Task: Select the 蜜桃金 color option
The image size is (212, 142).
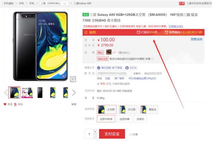Action: (148, 110)
